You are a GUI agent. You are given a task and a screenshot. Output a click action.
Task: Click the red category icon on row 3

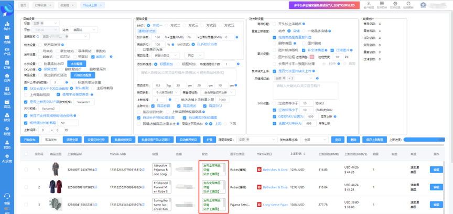click(259, 205)
